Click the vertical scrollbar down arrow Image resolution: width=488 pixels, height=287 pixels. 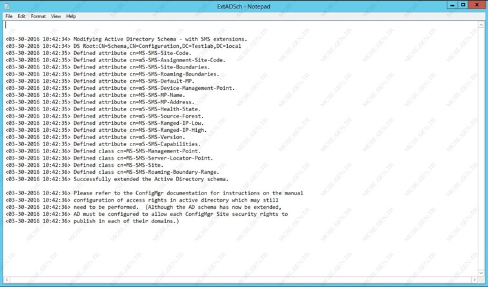click(481, 273)
